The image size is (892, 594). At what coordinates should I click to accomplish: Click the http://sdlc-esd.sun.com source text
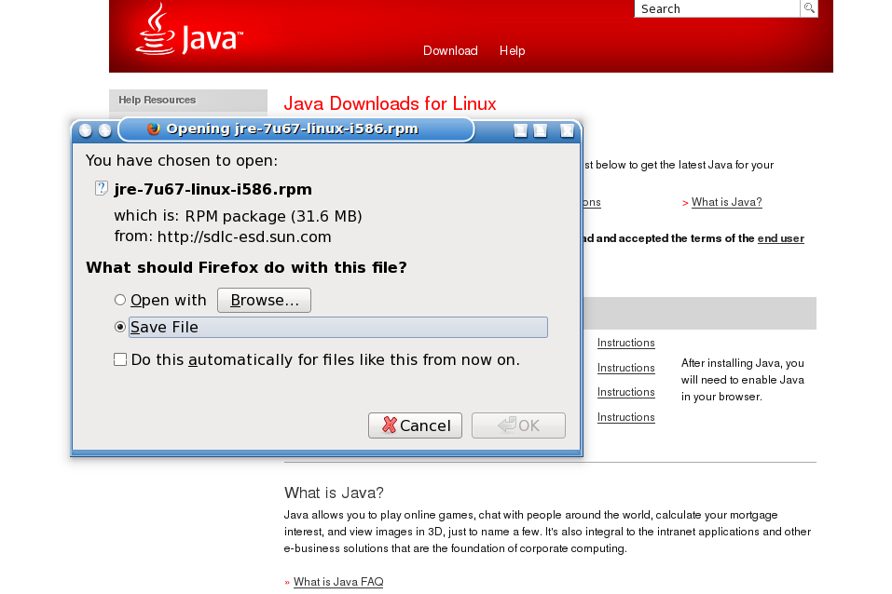[x=244, y=236]
